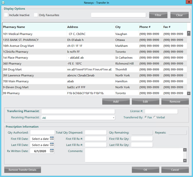The width and height of the screenshot is (193, 177).
Task: Confirm with the OK button
Action: coord(145,170)
